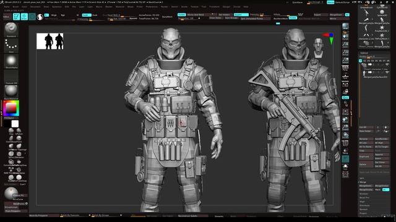Click the silhouette preview thumbnail

(50, 41)
